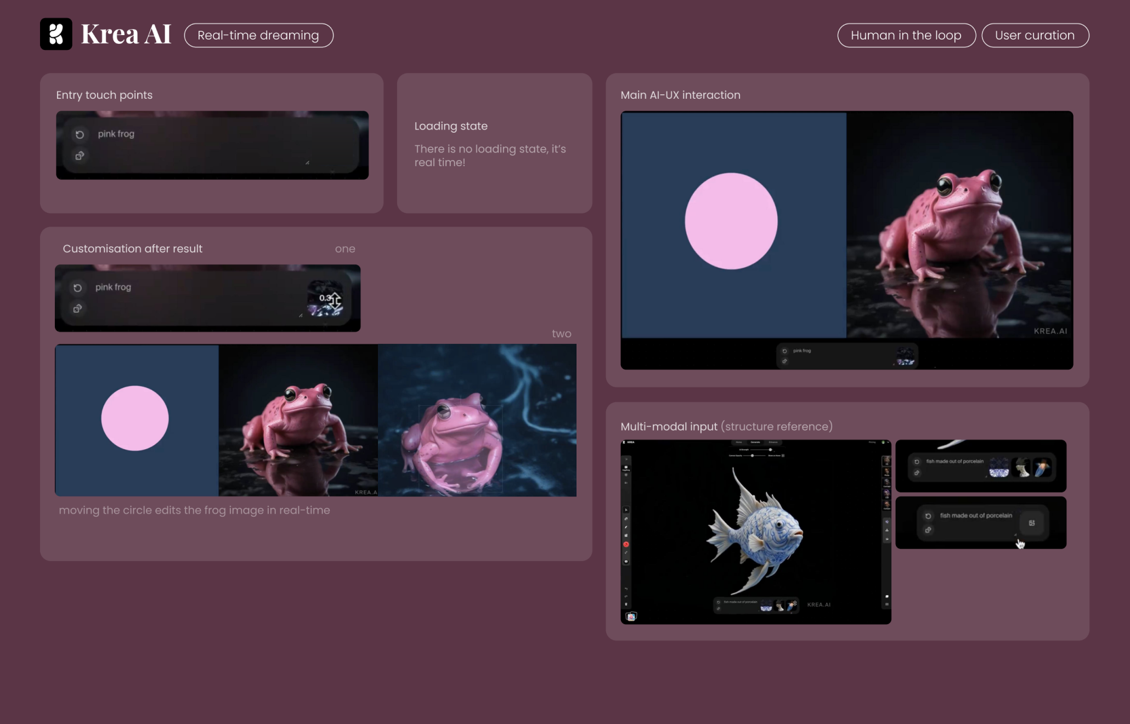The width and height of the screenshot is (1130, 724).
Task: Click blue porcelain bowl thumbnail in the top prompt box
Action: pyautogui.click(x=998, y=468)
